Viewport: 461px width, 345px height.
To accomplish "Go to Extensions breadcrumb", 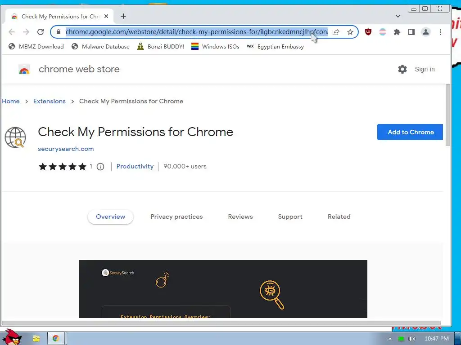I will (x=50, y=101).
